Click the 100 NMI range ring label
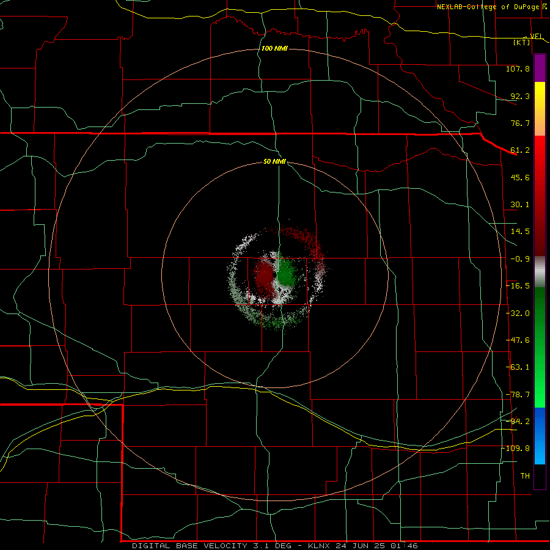 point(274,48)
